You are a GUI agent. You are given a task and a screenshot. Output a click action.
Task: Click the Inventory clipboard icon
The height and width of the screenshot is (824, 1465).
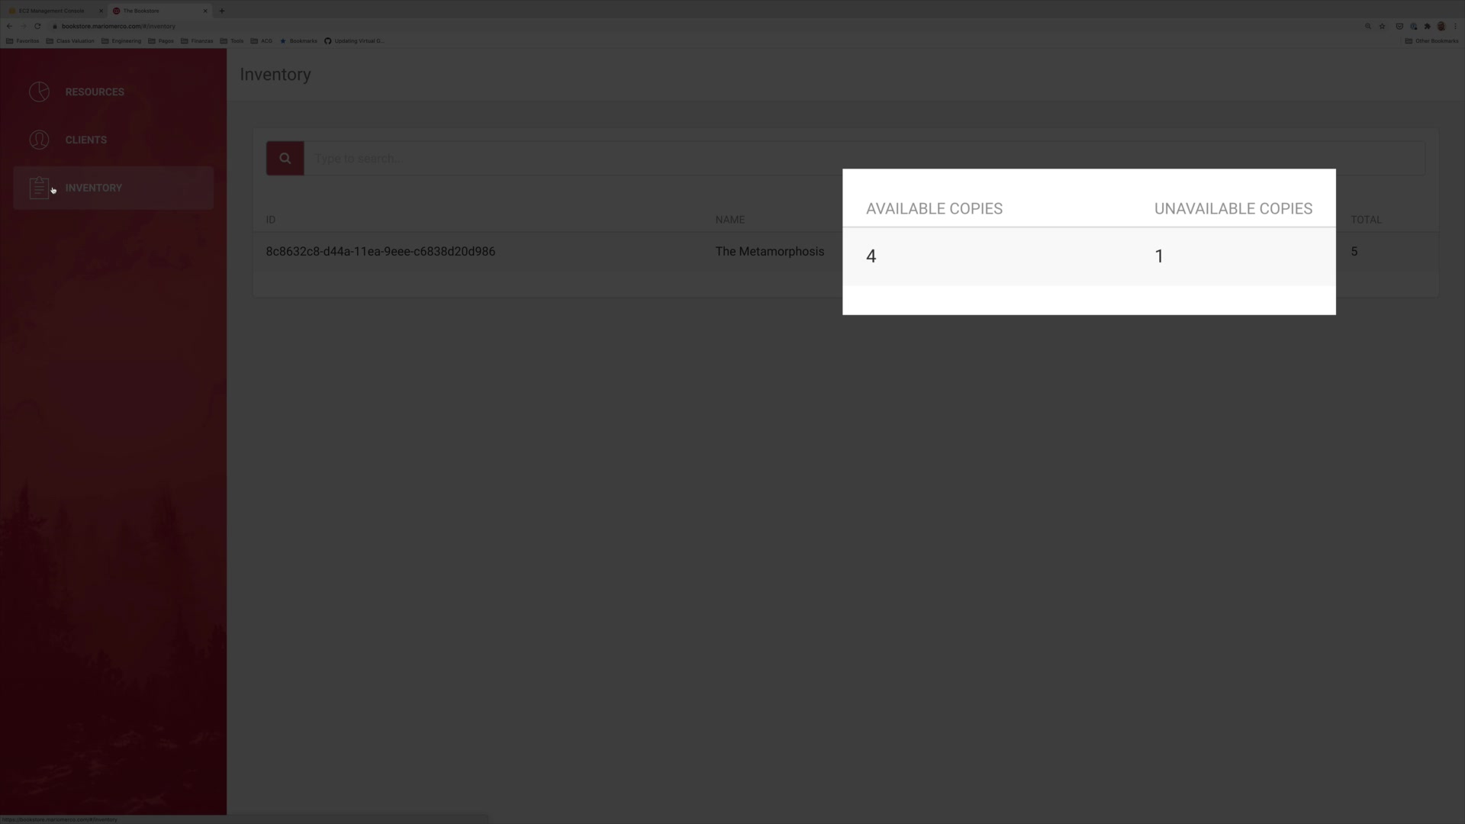click(x=39, y=188)
